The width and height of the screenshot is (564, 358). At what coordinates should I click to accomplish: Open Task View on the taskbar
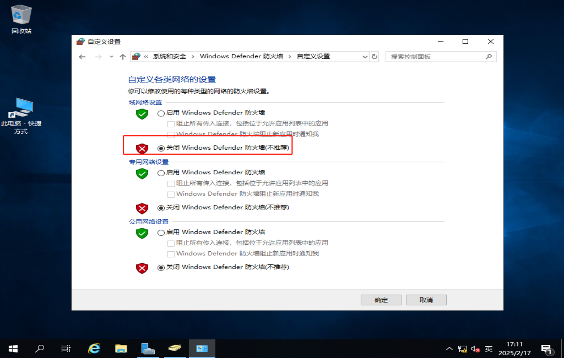(66, 349)
